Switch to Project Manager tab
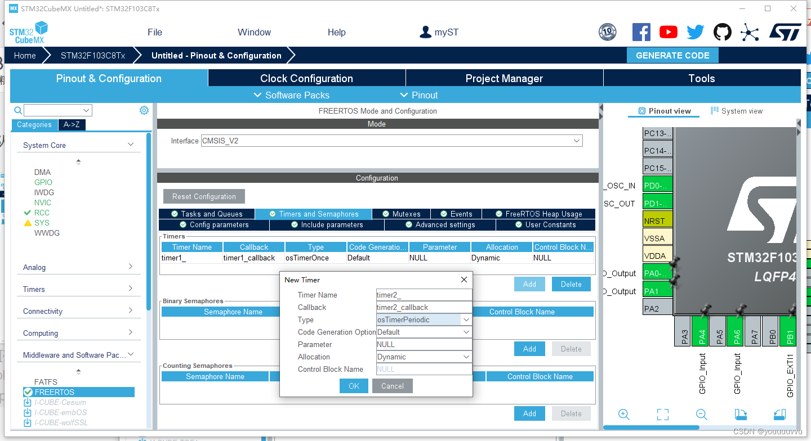This screenshot has height=441, width=811. [x=504, y=78]
